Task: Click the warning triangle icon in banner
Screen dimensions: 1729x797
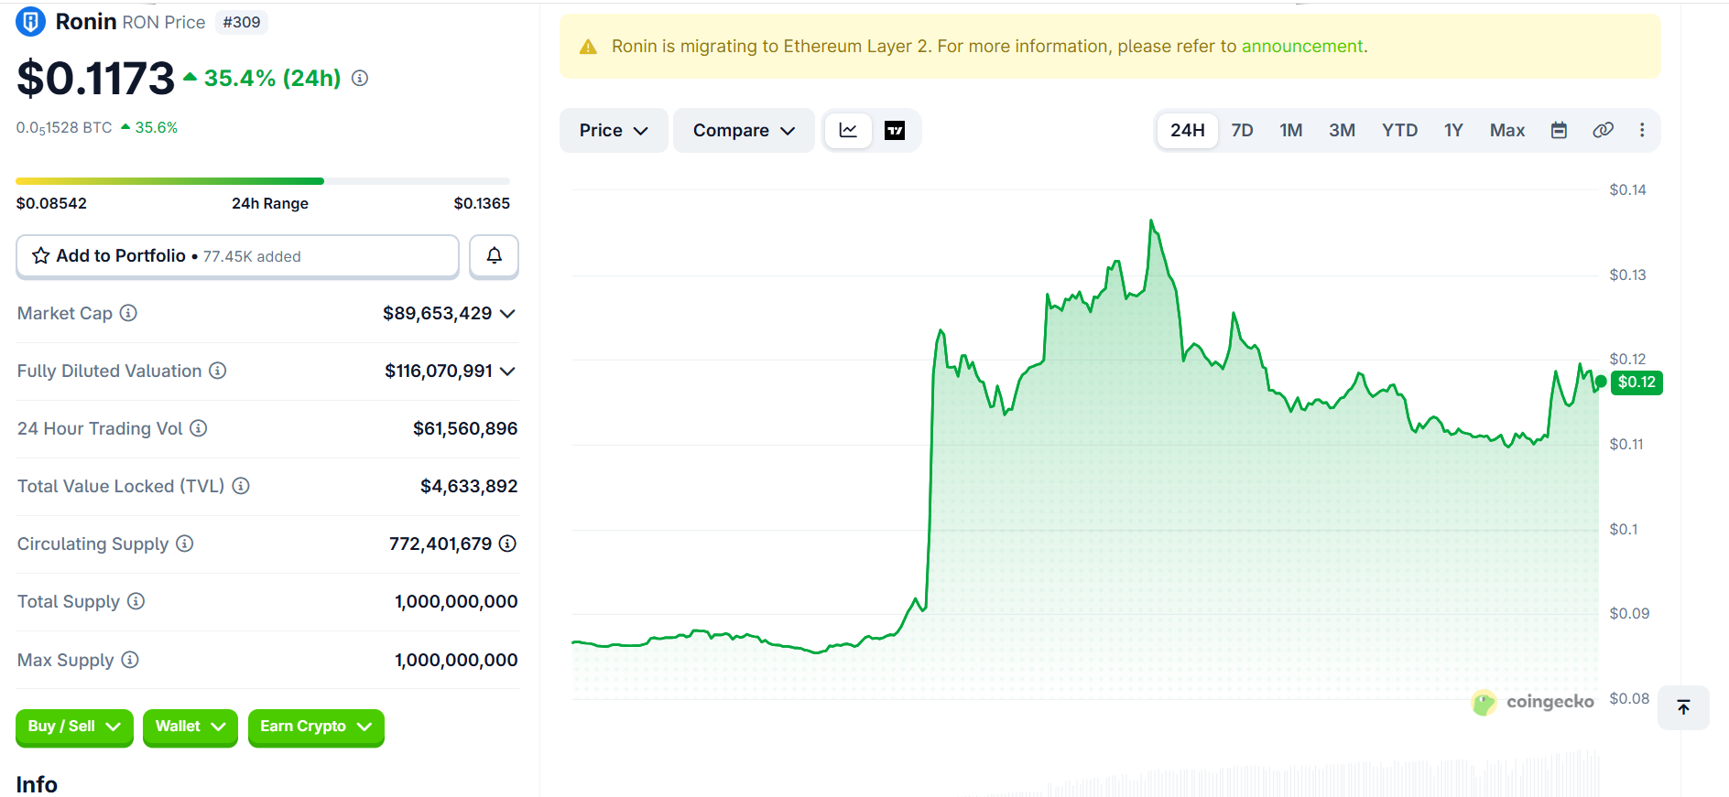Action: point(588,47)
